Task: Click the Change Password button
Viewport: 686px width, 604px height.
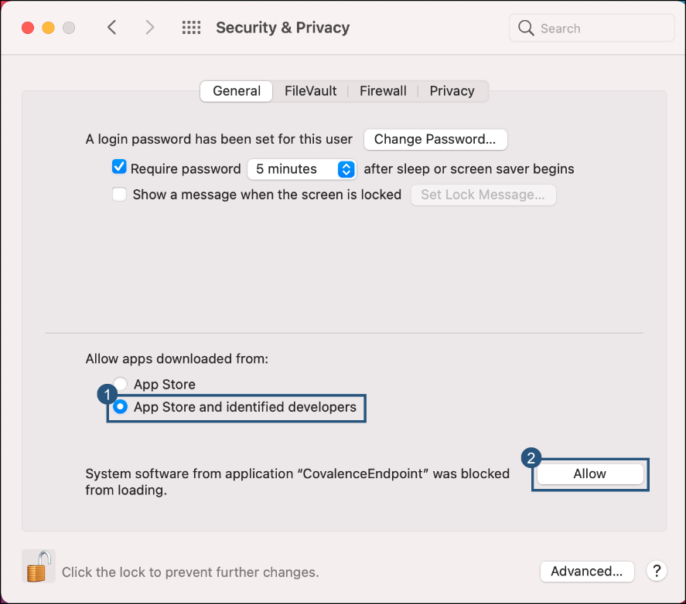Action: (x=435, y=139)
